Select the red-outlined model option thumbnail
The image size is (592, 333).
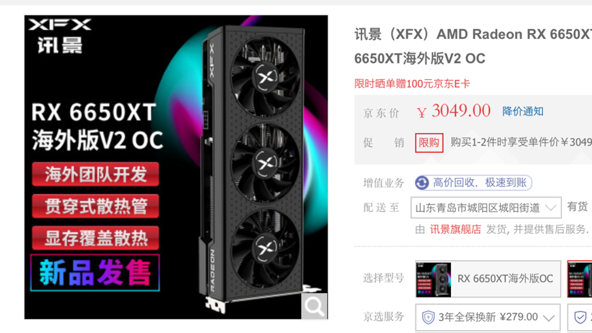[580, 279]
